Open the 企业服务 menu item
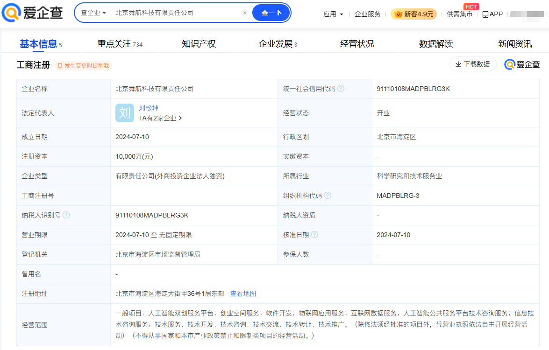Image resolution: width=549 pixels, height=350 pixels. 367,14
